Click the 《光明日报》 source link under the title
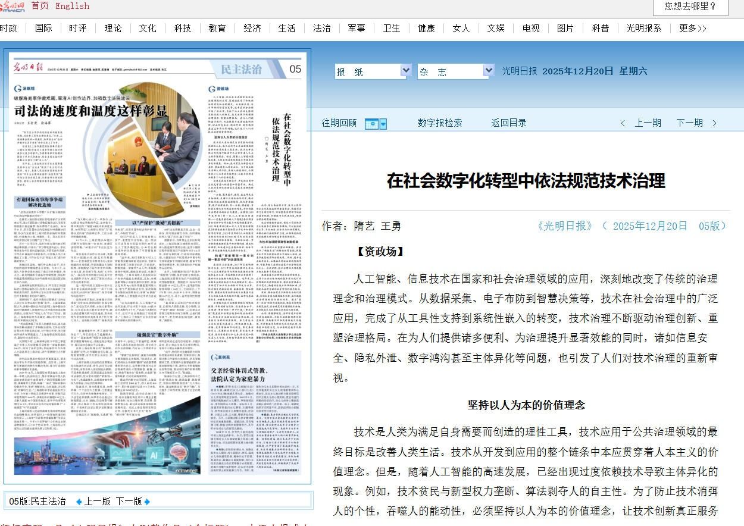The height and width of the screenshot is (526, 744). 564,226
